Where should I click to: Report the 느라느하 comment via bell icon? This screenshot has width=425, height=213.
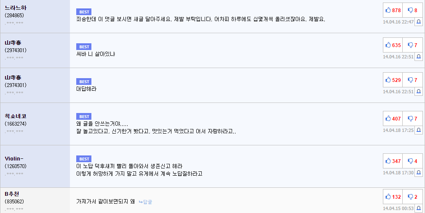[x=419, y=22]
